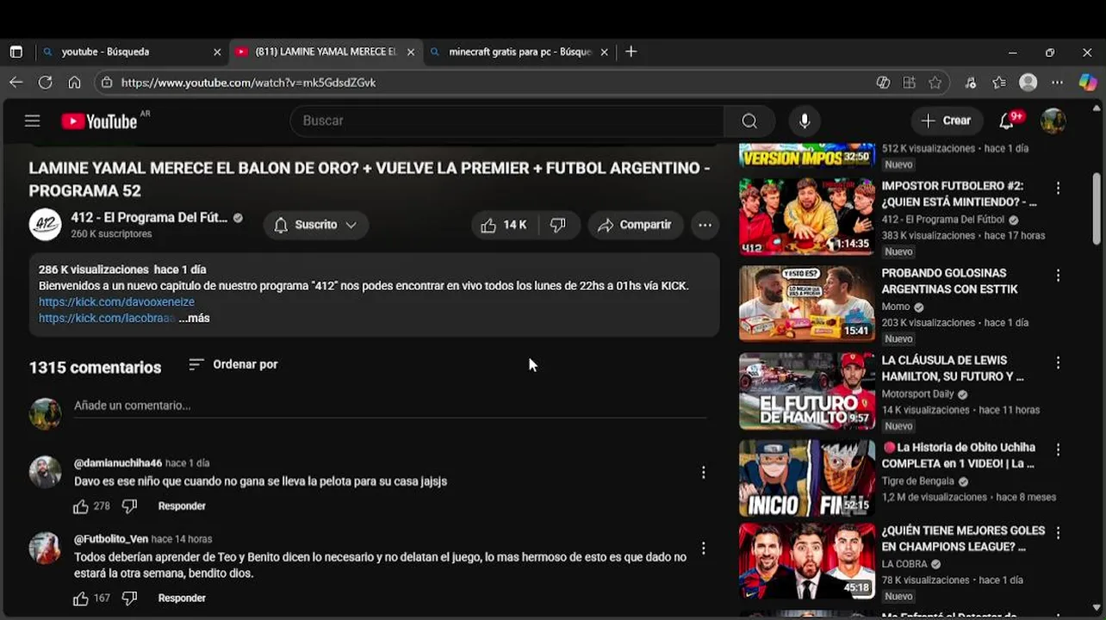
Task: Activate voice search microphone
Action: (805, 121)
